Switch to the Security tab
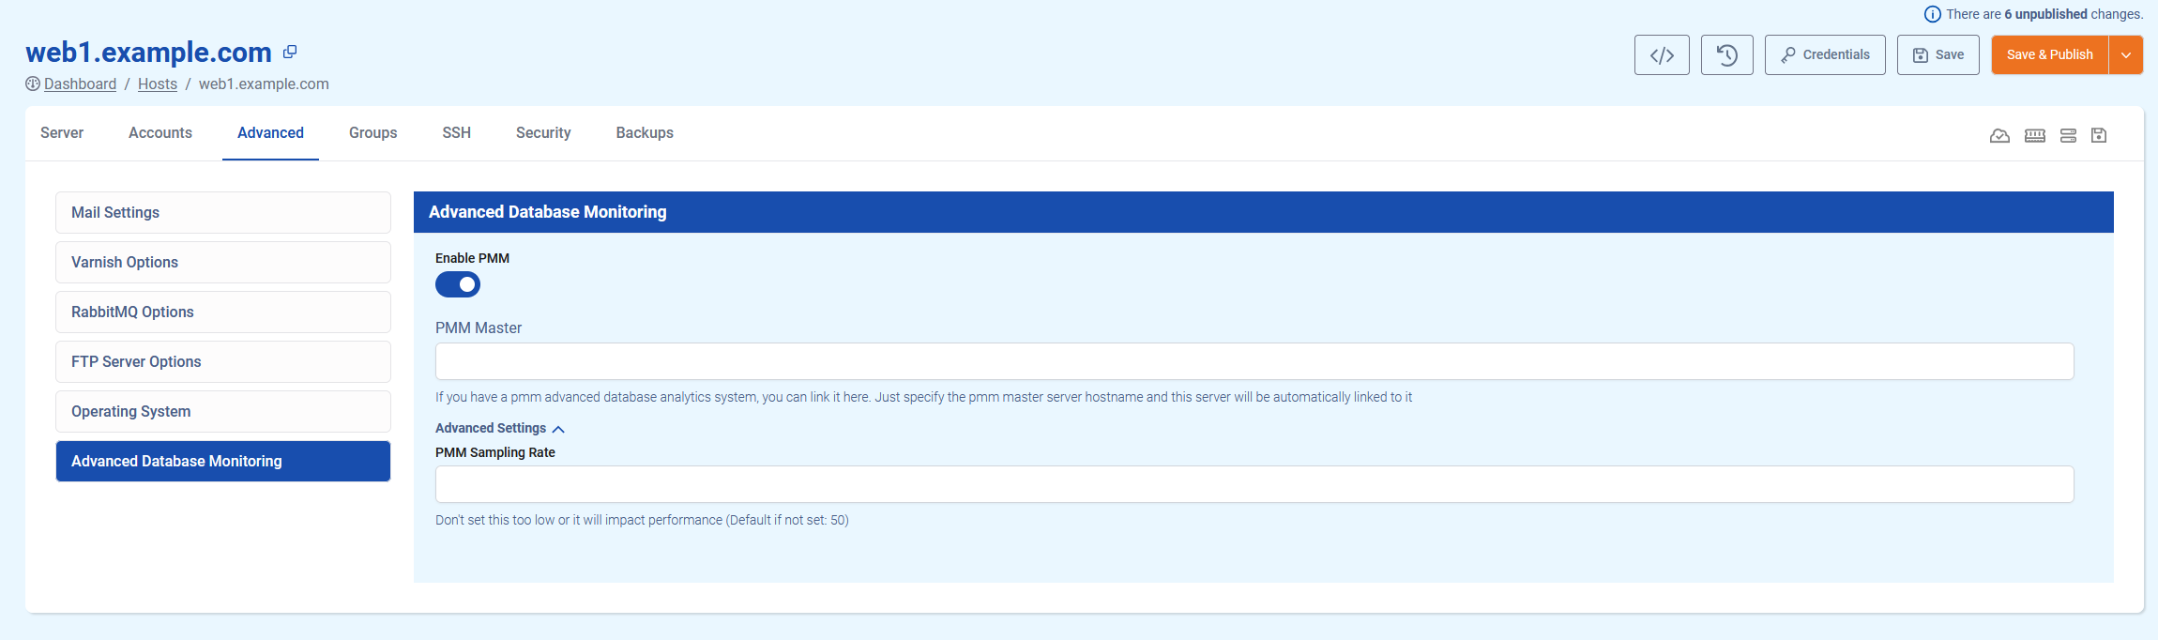Screen dimensions: 2158x640 pyautogui.click(x=543, y=133)
